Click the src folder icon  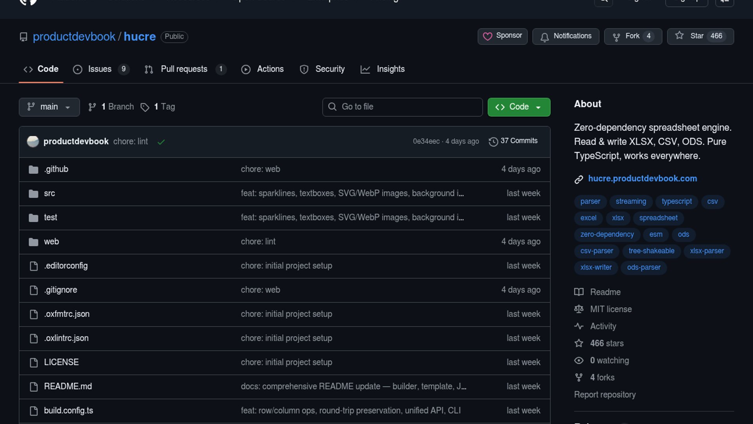tap(33, 194)
